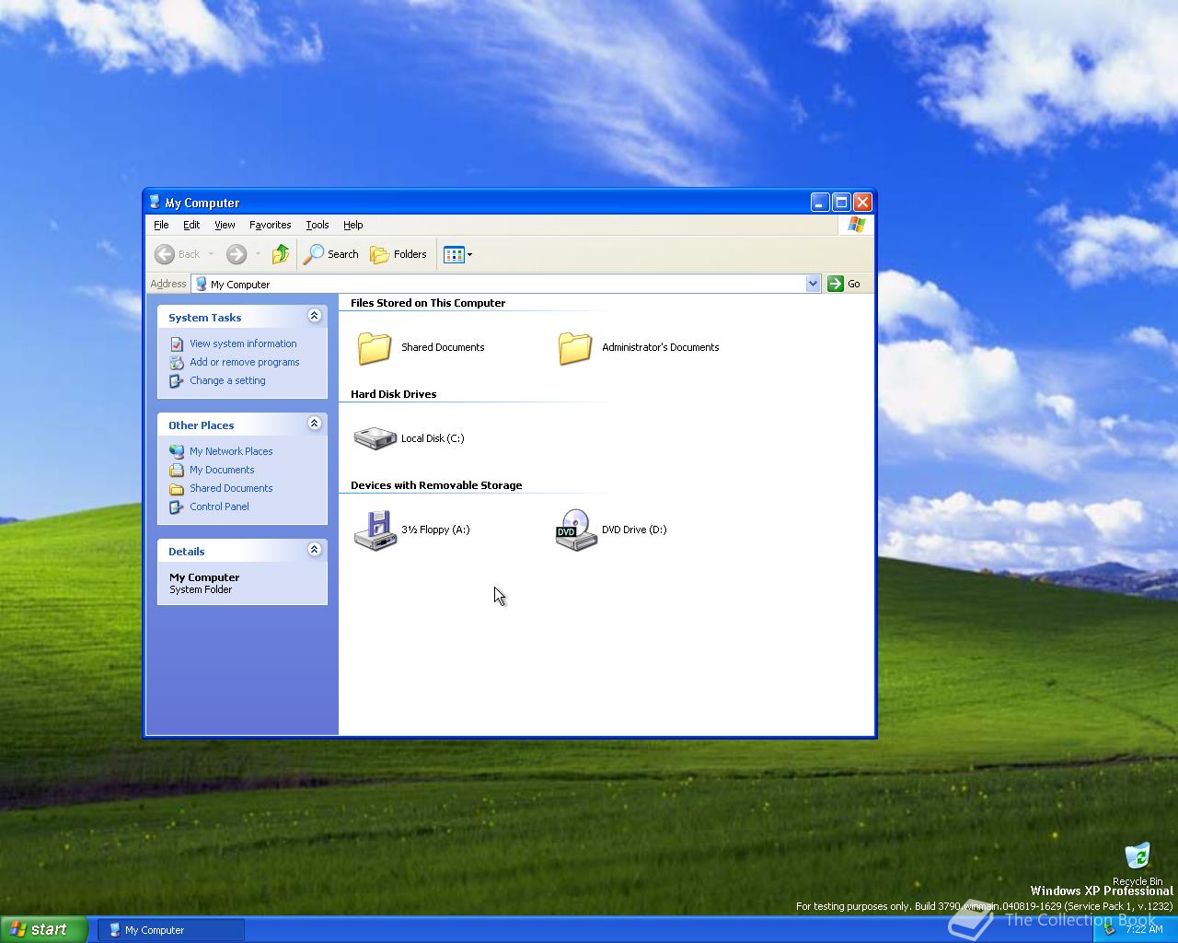This screenshot has height=943, width=1178.
Task: Open the Back history dropdown arrow
Action: pyautogui.click(x=211, y=254)
